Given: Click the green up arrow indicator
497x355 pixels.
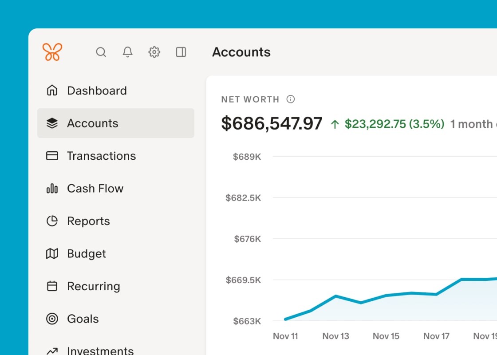Looking at the screenshot, I should tap(335, 124).
